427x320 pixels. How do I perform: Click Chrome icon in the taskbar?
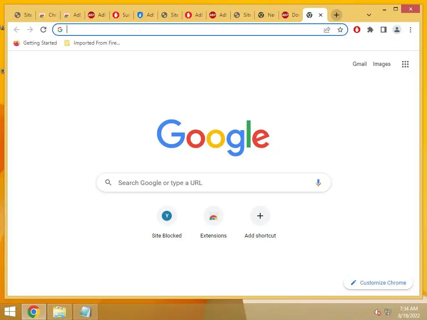(x=33, y=312)
